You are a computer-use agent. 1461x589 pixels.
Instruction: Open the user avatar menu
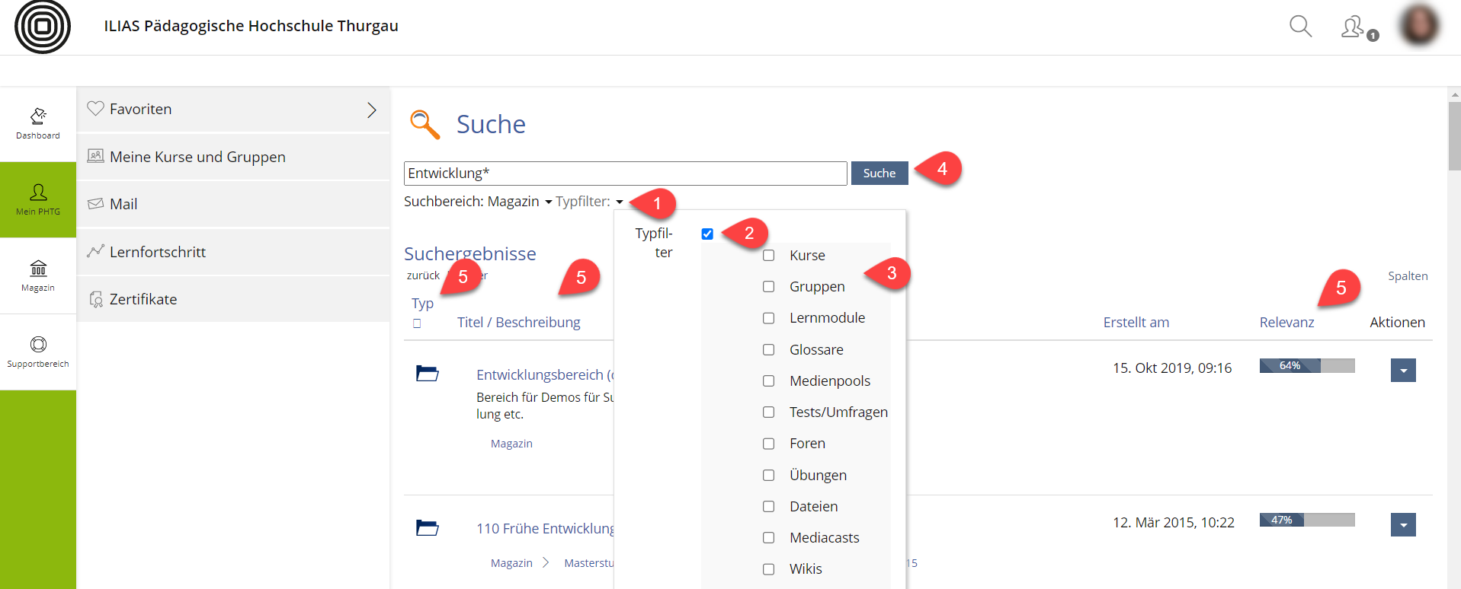[x=1419, y=25]
